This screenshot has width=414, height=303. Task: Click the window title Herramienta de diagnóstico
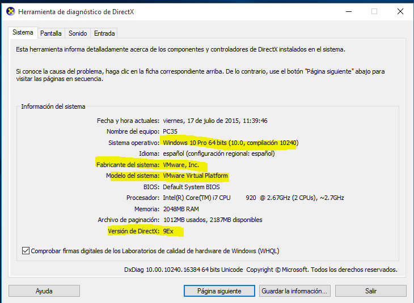(x=76, y=12)
